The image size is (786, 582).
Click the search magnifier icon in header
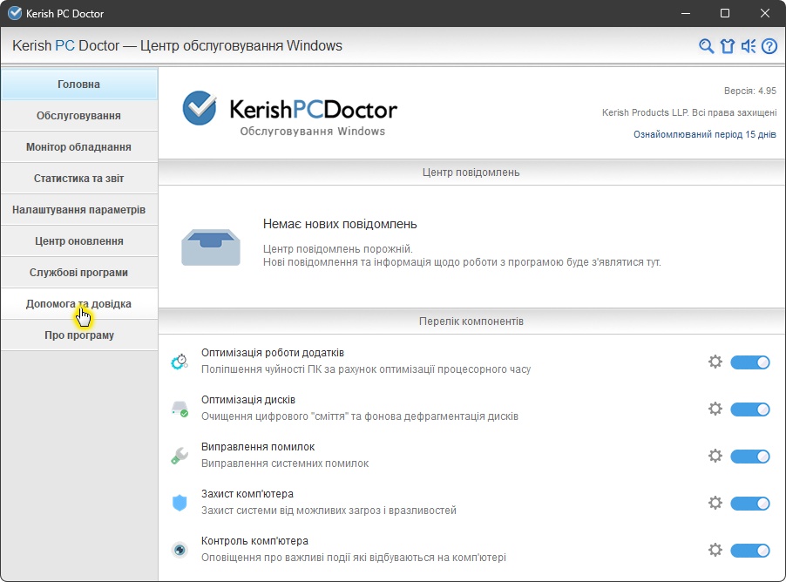[x=707, y=46]
